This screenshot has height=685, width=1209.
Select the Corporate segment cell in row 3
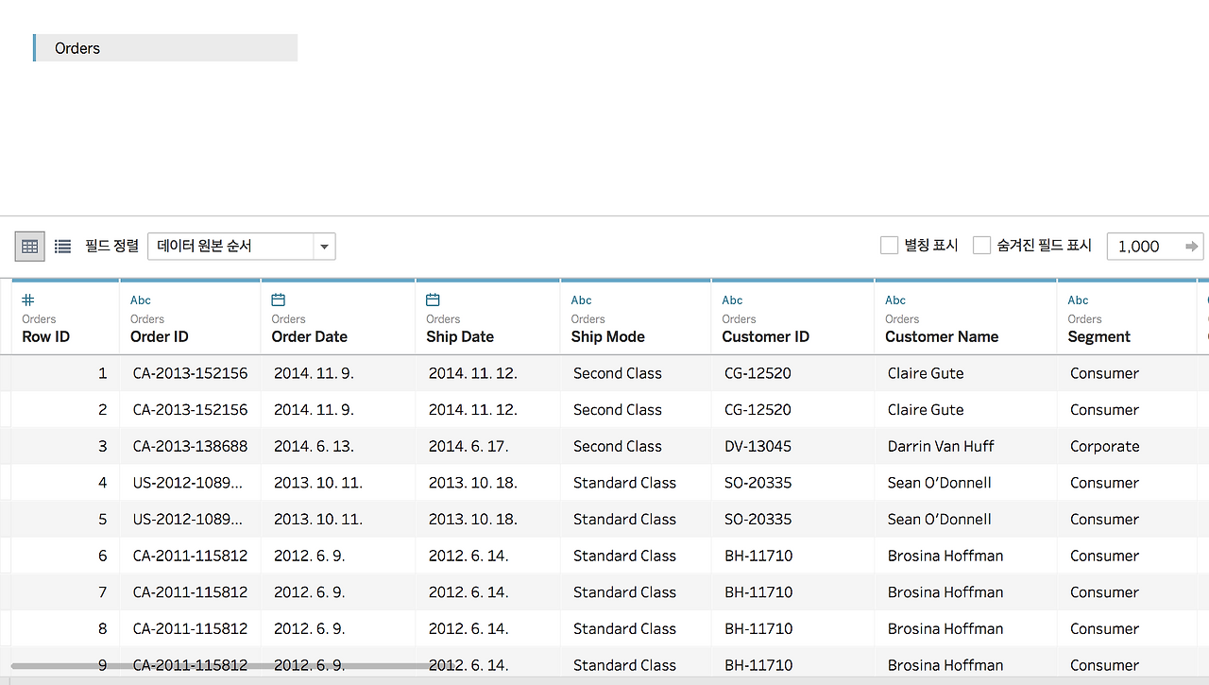[1104, 446]
